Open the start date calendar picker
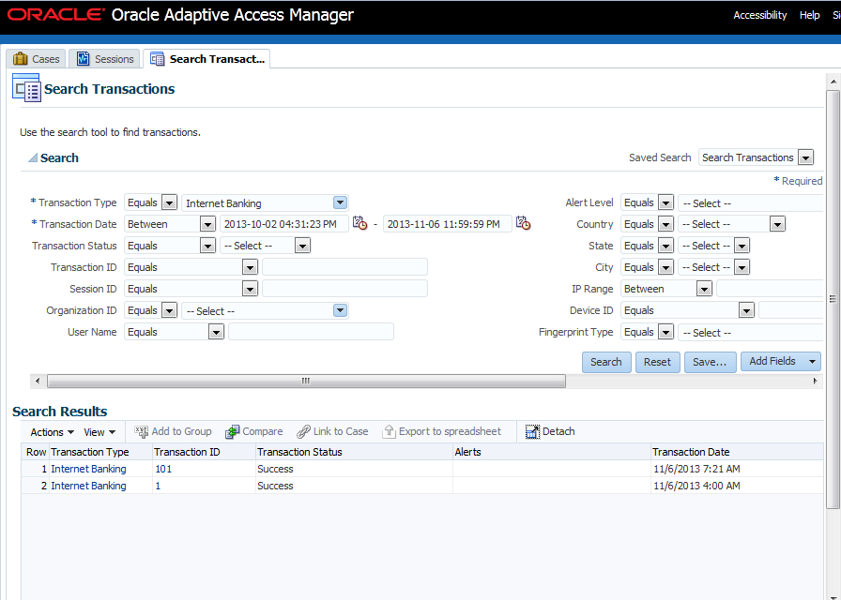This screenshot has width=841, height=600. point(359,223)
